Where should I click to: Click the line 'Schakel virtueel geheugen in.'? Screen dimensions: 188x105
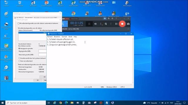[x=61, y=42]
